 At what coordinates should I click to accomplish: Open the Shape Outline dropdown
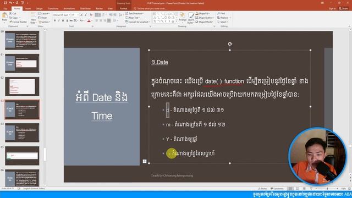tap(205, 18)
